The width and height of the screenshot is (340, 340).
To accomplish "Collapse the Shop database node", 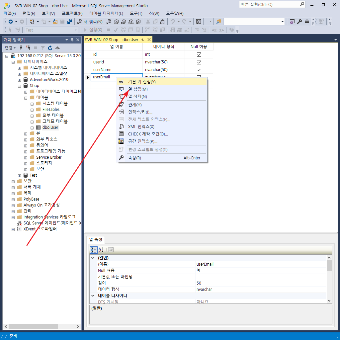I will coord(19,86).
